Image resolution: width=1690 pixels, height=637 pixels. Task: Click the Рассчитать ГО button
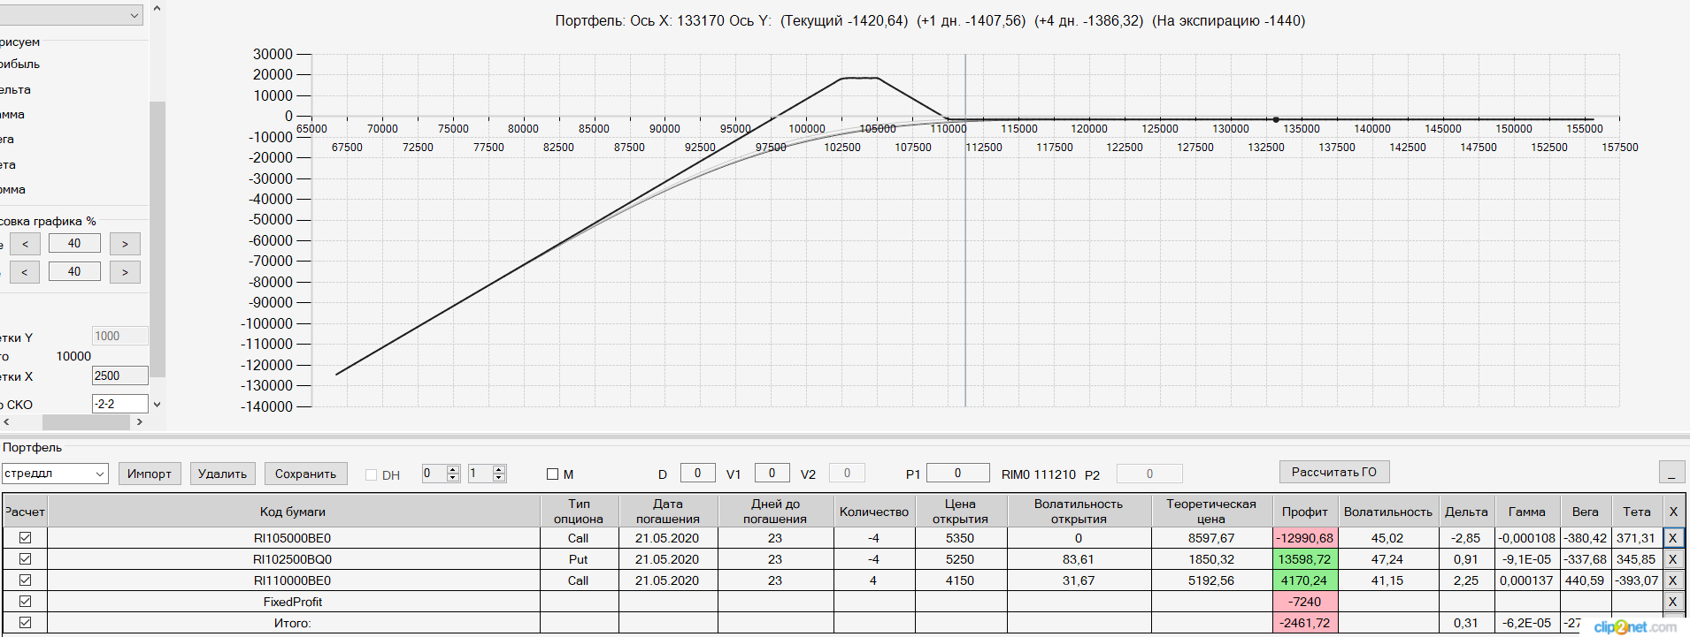coord(1334,472)
